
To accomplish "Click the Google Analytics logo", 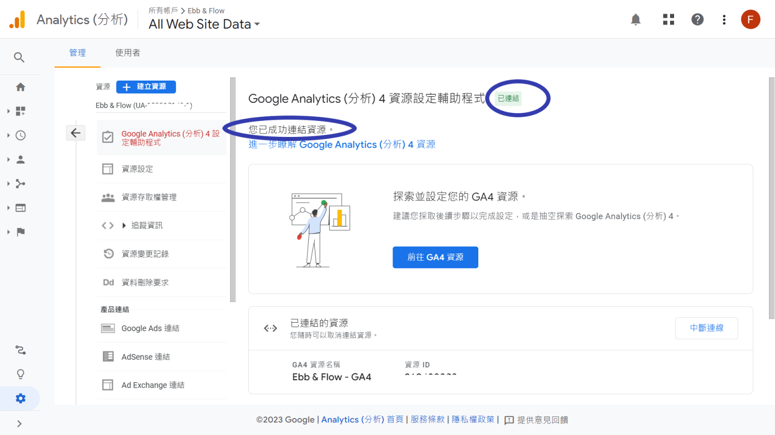I will click(x=17, y=20).
